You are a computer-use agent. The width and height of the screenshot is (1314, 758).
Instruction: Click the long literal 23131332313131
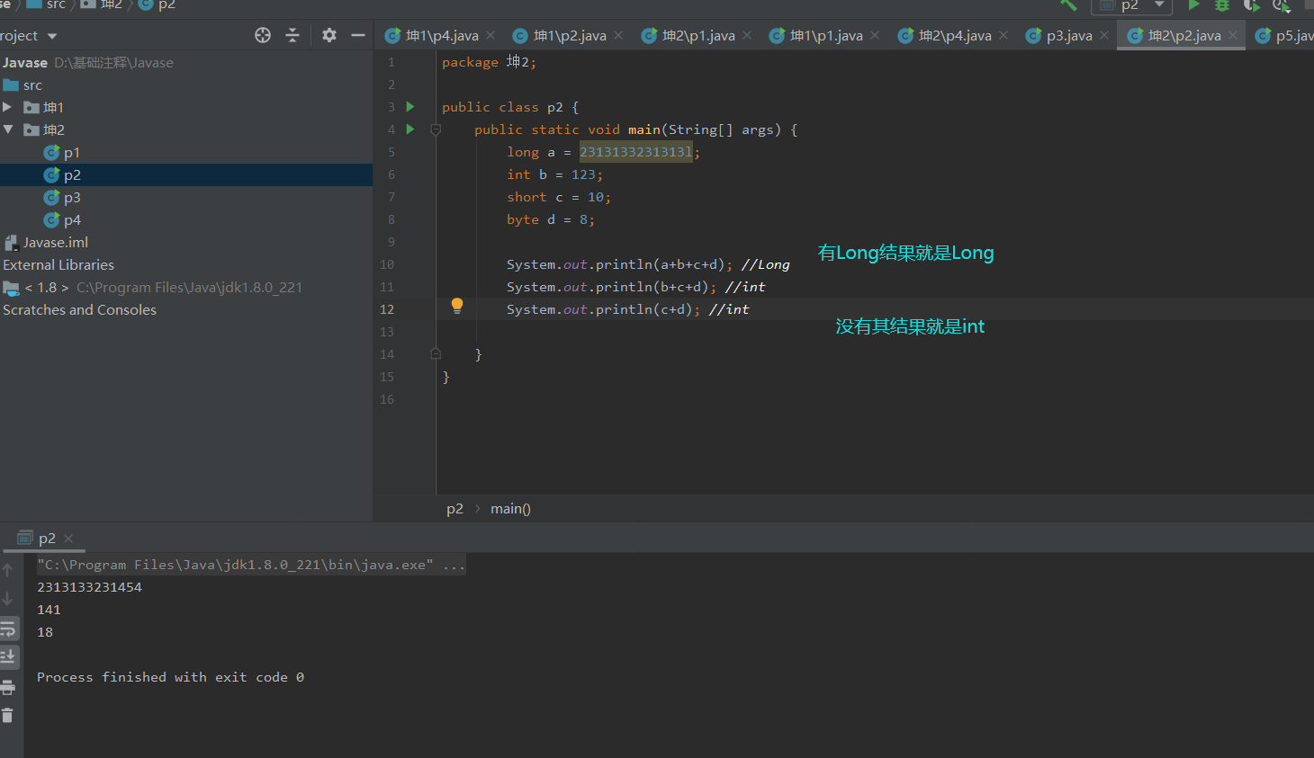(x=636, y=152)
